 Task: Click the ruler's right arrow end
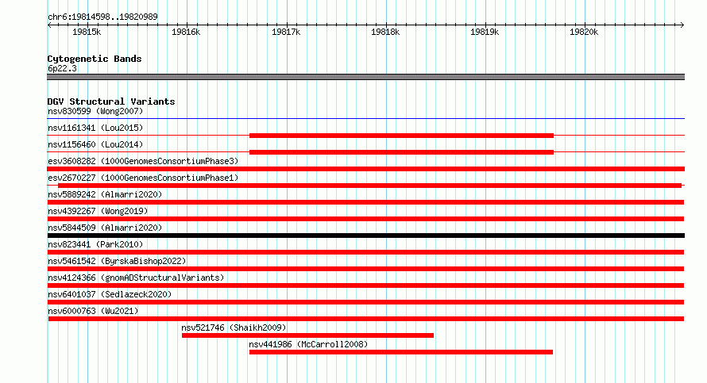(682, 25)
